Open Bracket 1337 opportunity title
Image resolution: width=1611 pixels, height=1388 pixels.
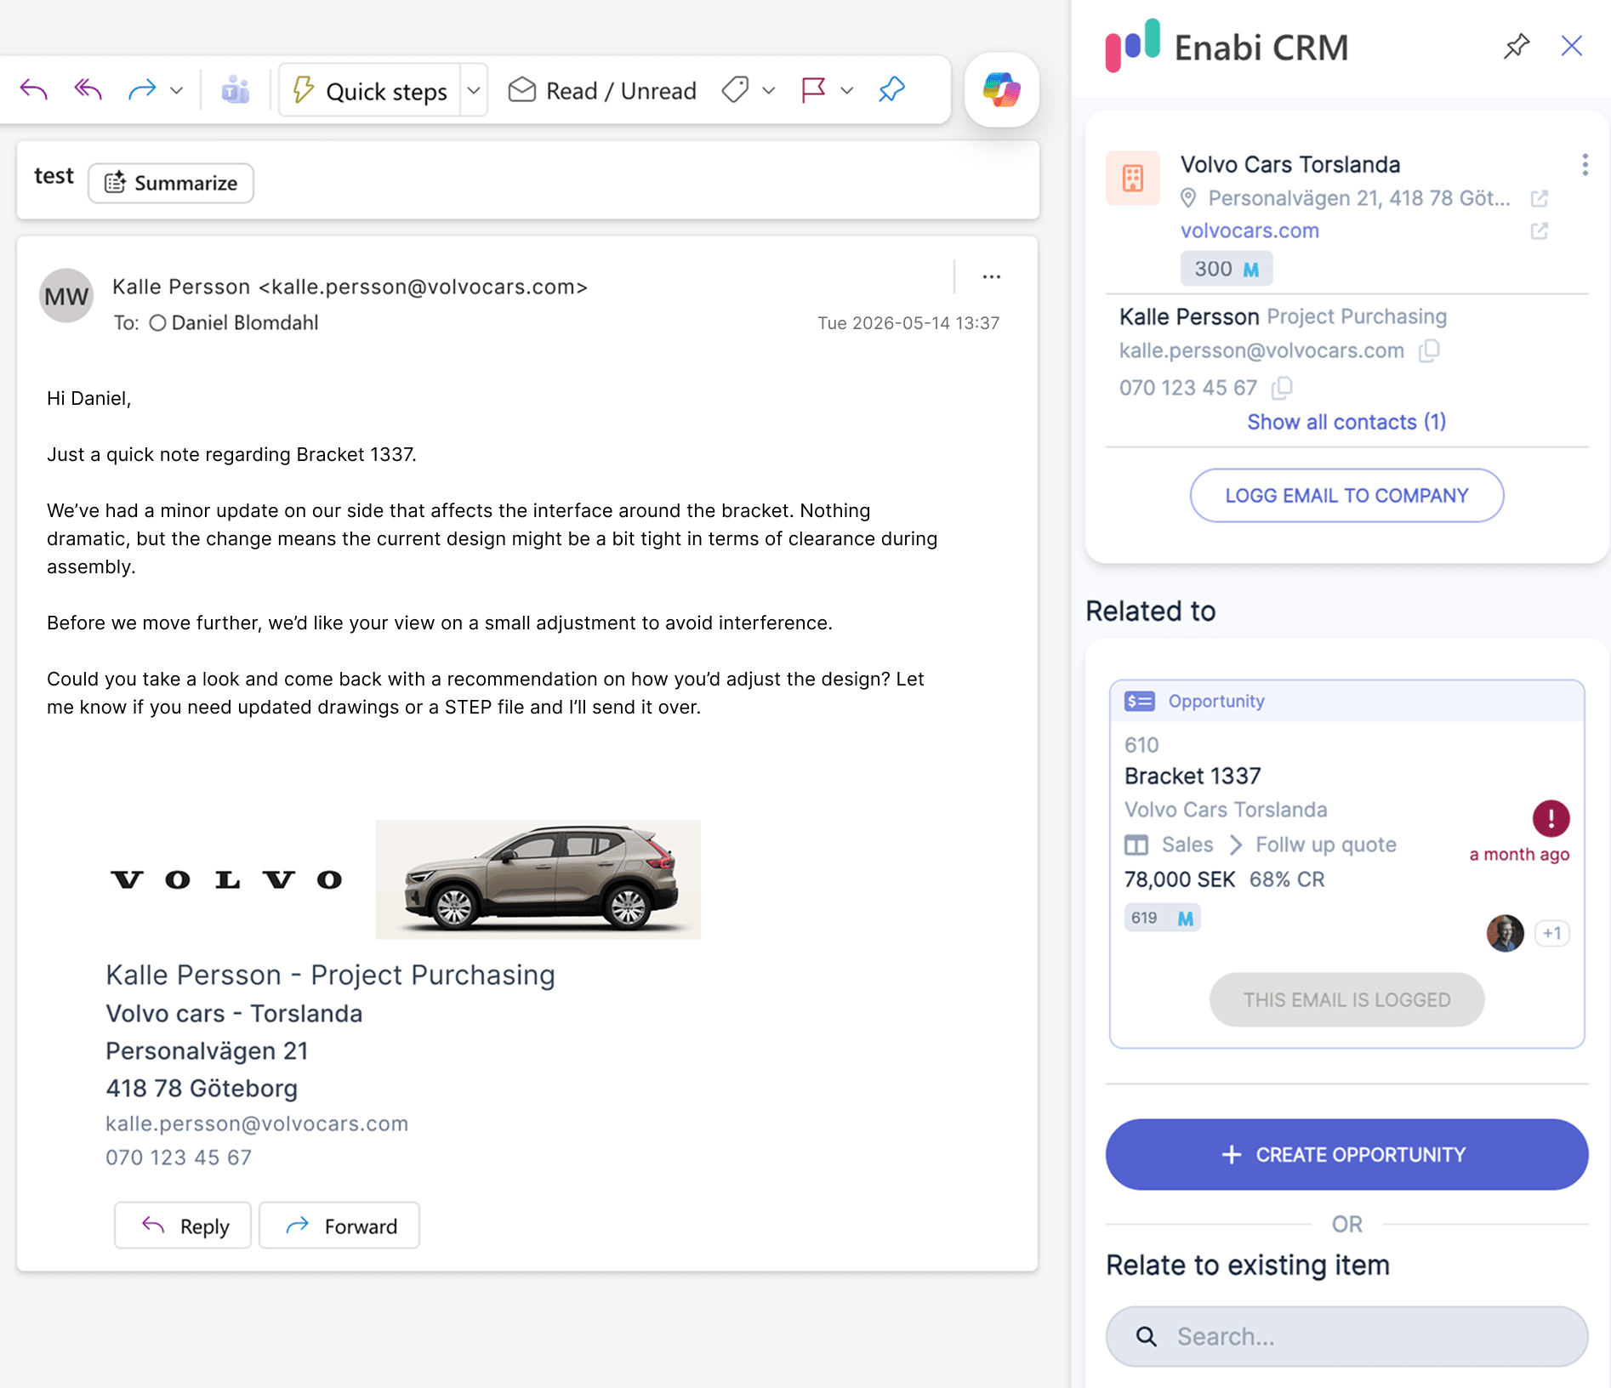pyautogui.click(x=1193, y=776)
